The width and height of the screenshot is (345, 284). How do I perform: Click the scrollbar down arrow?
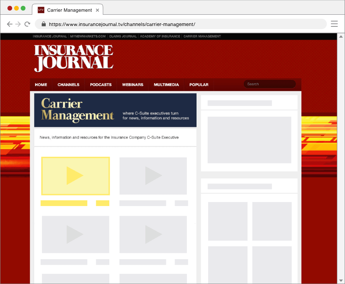(x=341, y=280)
